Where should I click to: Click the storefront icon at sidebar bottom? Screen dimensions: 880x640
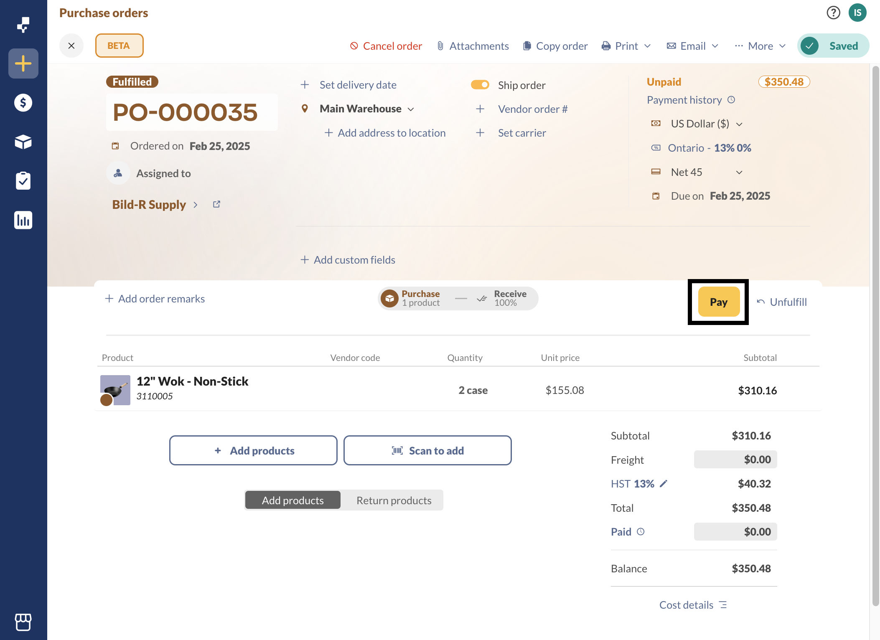(23, 622)
